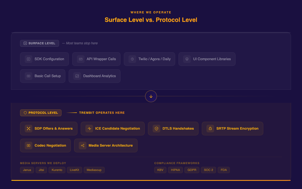The height and width of the screenshot is (189, 302).
Task: Click the shield check icon for DTLS Handshakes
Action: 156,129
